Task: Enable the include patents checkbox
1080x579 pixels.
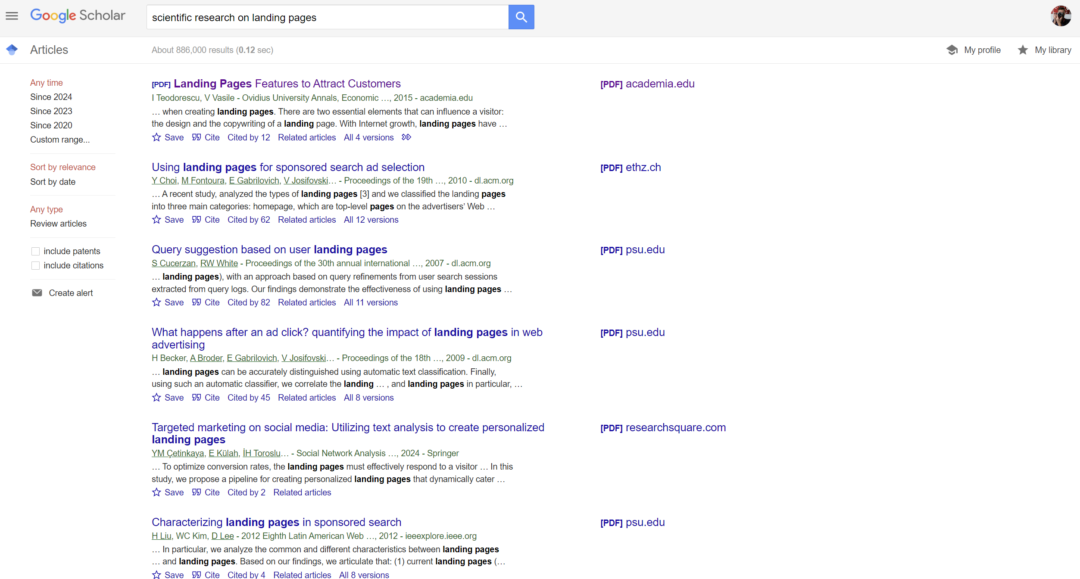Action: pos(36,251)
